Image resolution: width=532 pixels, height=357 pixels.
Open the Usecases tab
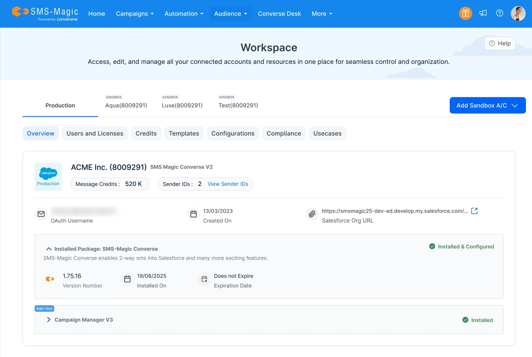coord(327,133)
